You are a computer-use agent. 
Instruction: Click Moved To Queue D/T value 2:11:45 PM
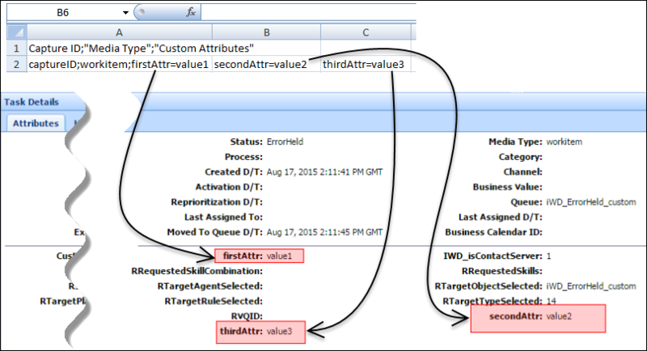pyautogui.click(x=324, y=232)
